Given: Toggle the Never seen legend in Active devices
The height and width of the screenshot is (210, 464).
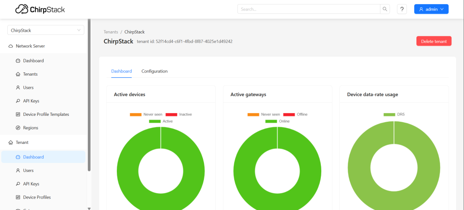Looking at the screenshot, I should click(x=142, y=115).
